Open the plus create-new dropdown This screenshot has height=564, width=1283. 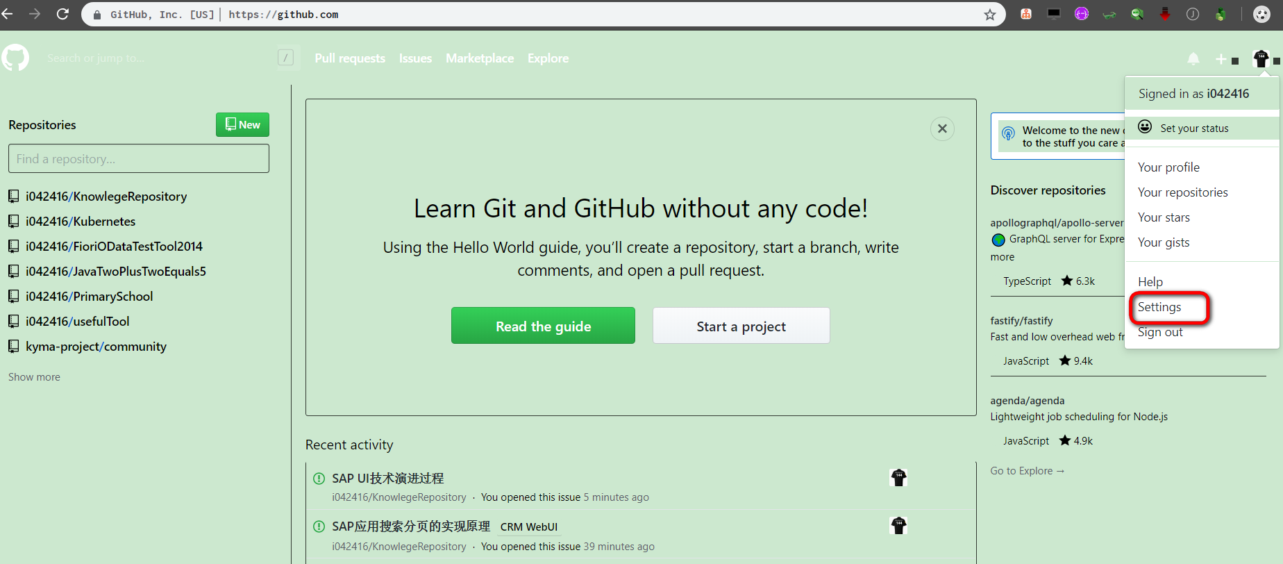(1227, 60)
